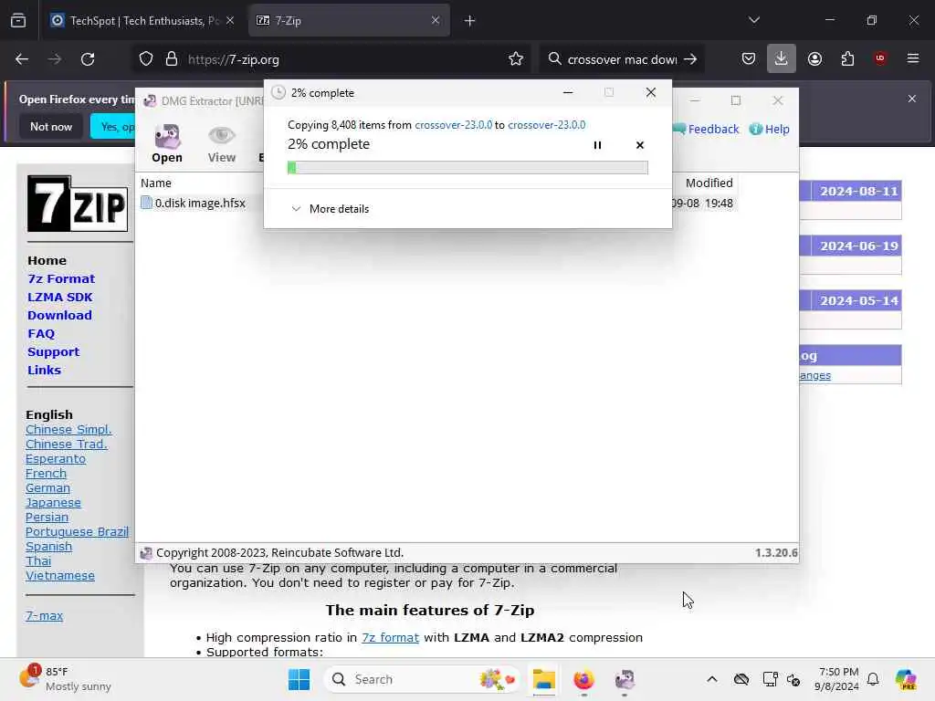Click the taskbar Search box
This screenshot has height=701, width=935.
[422, 679]
